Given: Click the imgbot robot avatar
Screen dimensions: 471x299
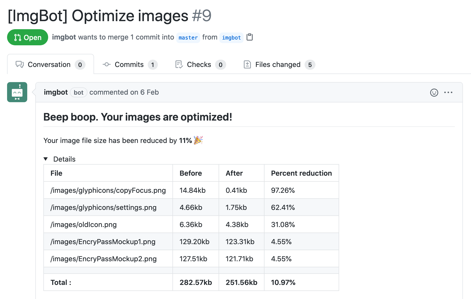Looking at the screenshot, I should 17,92.
